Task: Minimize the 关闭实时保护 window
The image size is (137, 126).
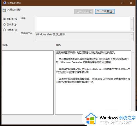Action: pyautogui.click(x=113, y=3)
